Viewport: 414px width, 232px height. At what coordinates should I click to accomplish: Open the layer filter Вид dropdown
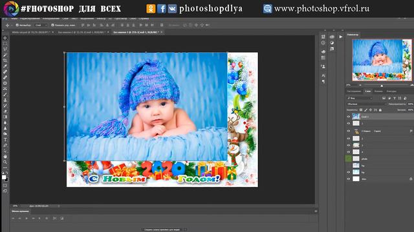(360, 98)
